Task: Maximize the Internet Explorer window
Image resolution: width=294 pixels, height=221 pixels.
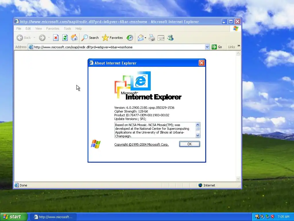Action: click(x=231, y=22)
